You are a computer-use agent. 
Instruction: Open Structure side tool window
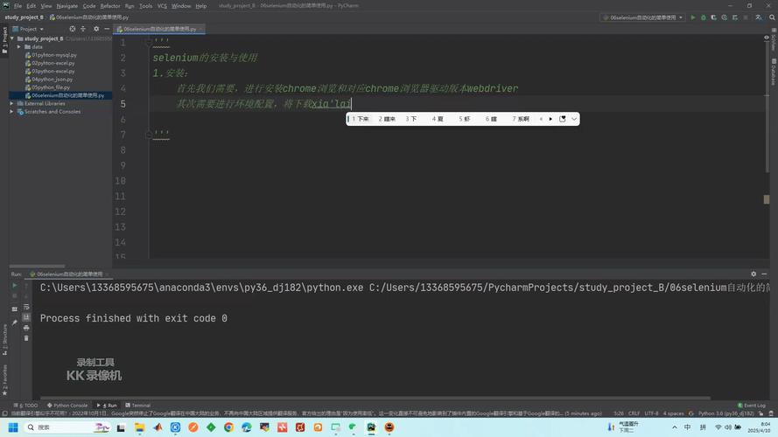click(5, 339)
